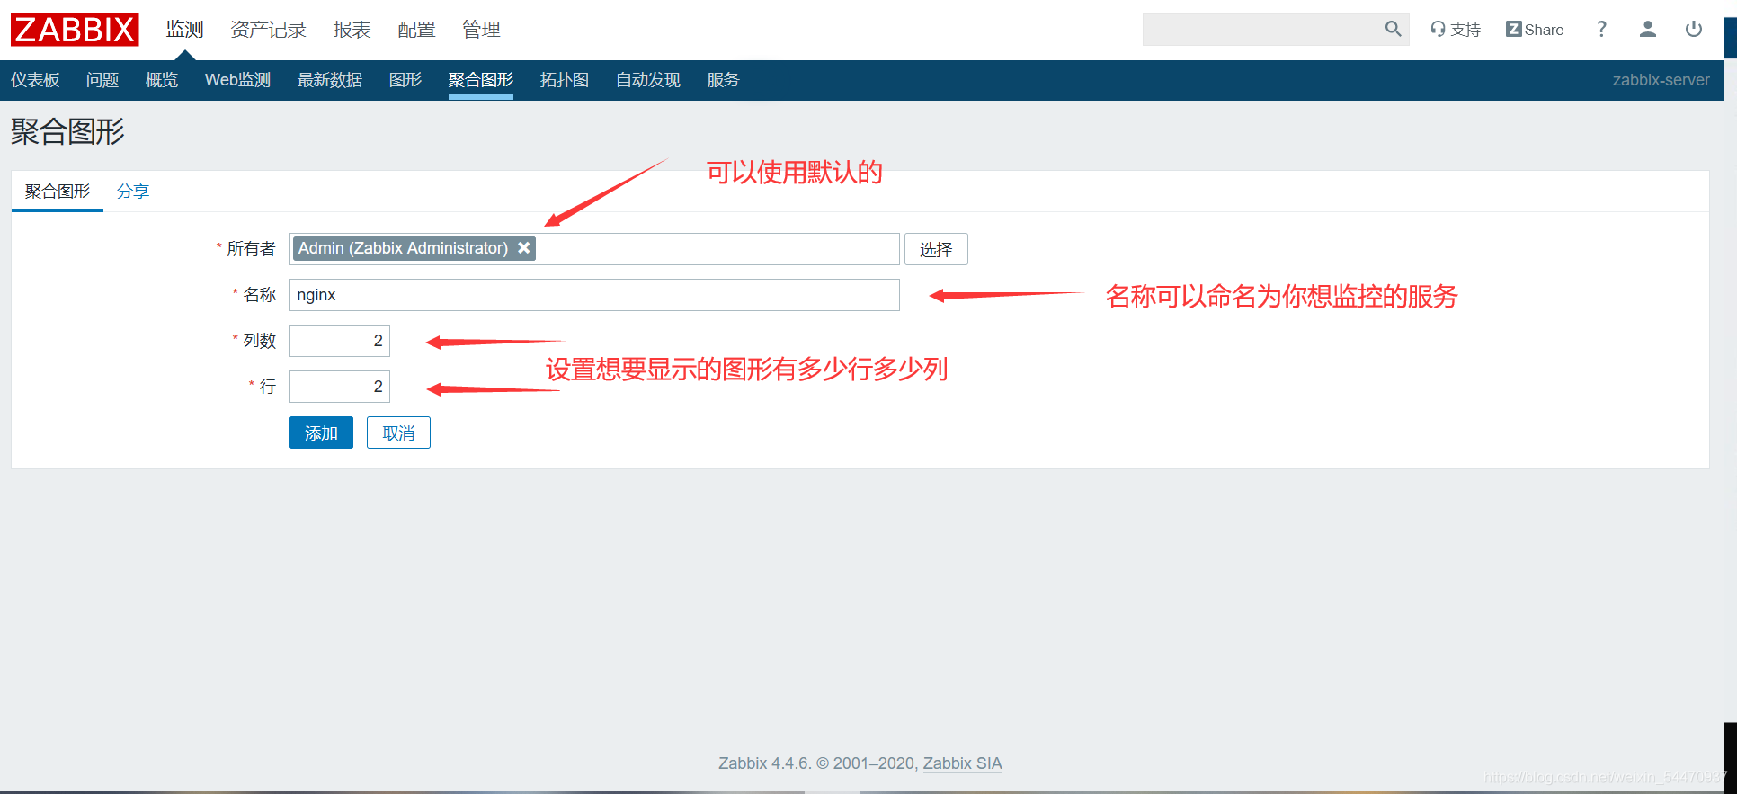1737x794 pixels.
Task: Go to 概览 submenu
Action: 162,80
